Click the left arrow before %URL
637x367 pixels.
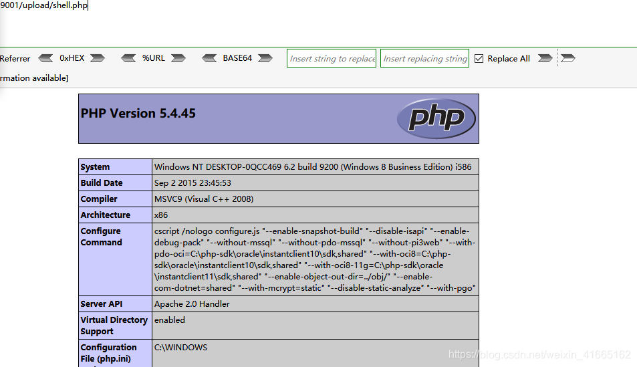point(128,58)
